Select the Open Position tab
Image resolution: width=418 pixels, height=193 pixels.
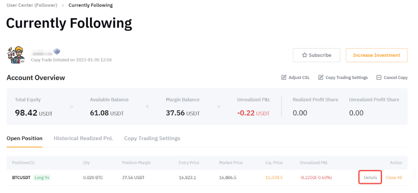[24, 138]
